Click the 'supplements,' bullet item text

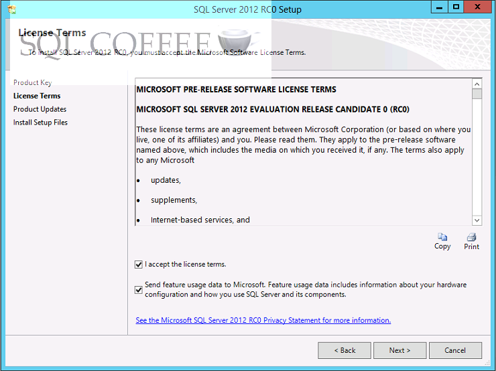click(x=174, y=200)
